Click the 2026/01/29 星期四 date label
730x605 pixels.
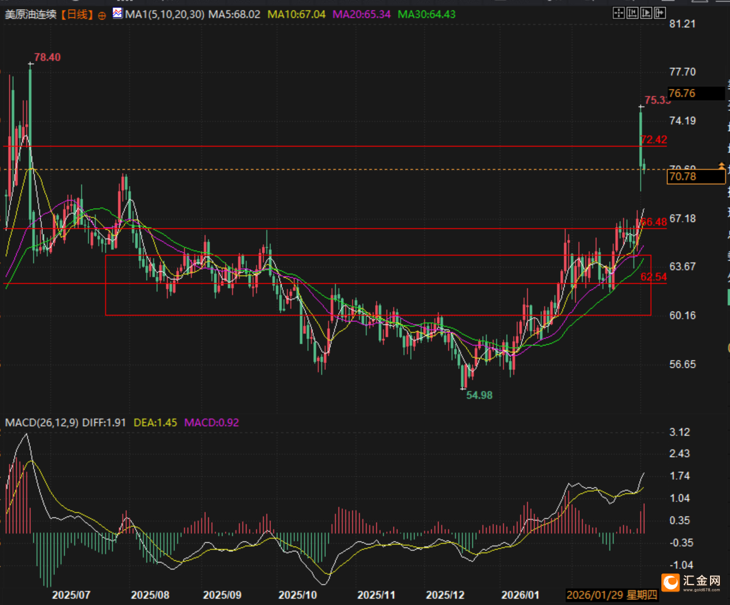point(612,595)
